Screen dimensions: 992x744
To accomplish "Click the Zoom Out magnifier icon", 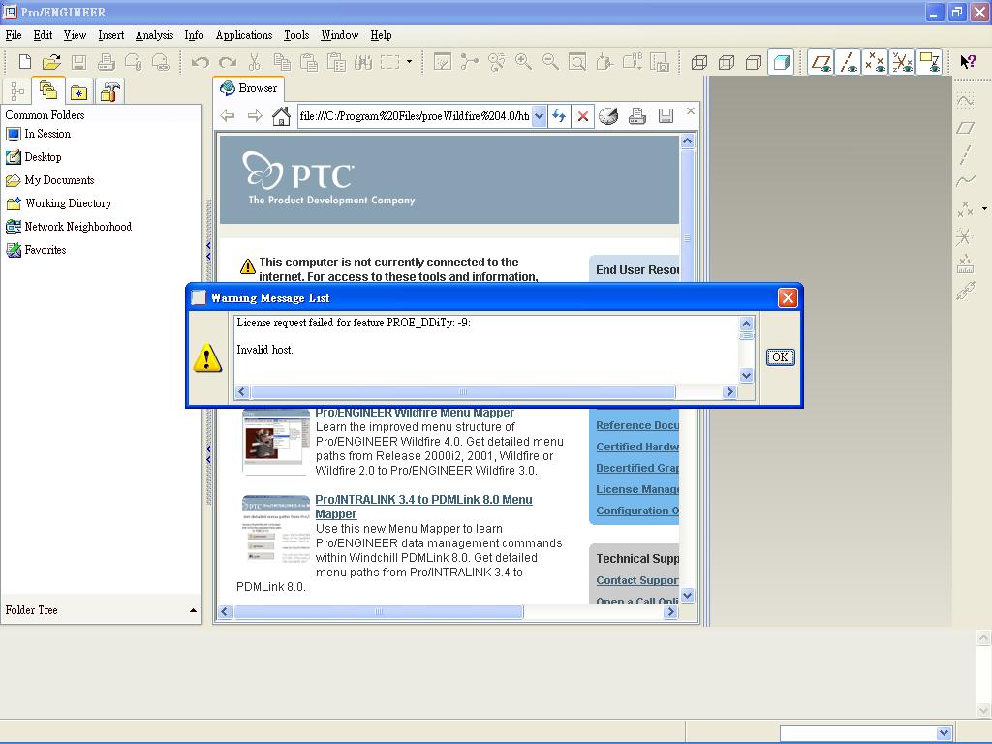I will (x=550, y=61).
